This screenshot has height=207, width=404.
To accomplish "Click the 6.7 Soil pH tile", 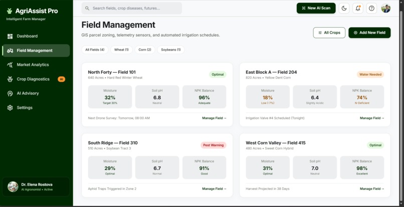I will (x=157, y=167).
